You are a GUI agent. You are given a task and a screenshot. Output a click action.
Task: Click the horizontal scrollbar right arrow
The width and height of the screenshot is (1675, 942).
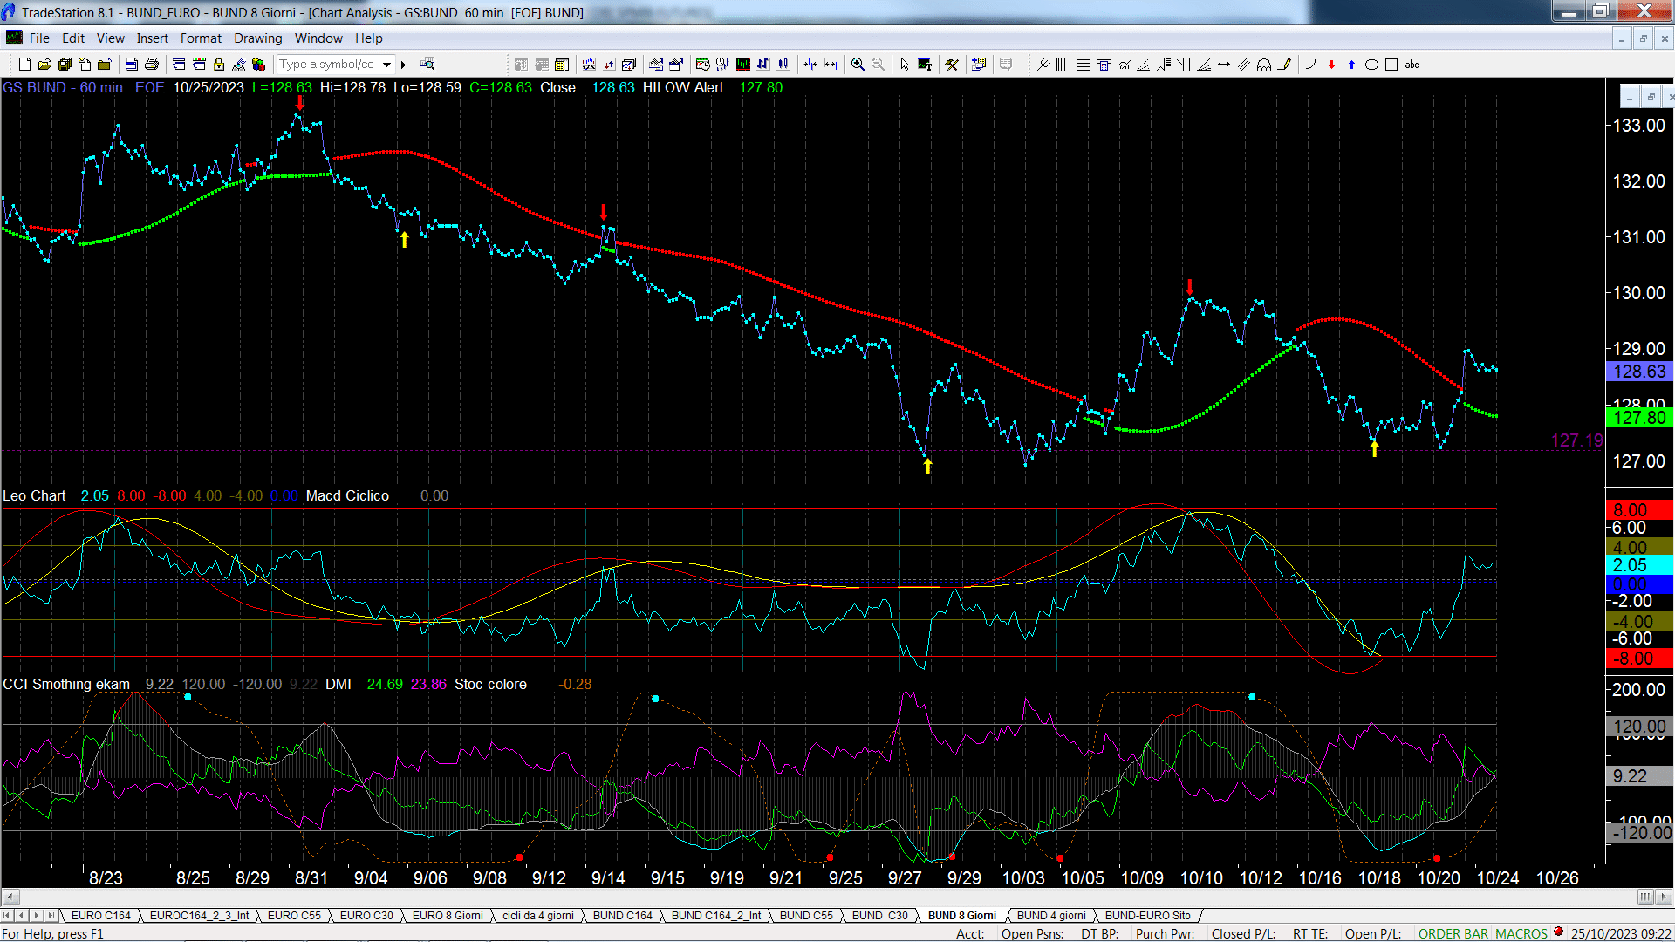(1665, 897)
